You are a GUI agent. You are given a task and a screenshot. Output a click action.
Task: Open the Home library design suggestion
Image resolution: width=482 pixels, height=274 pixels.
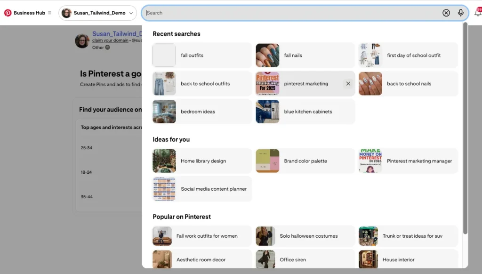pyautogui.click(x=201, y=161)
